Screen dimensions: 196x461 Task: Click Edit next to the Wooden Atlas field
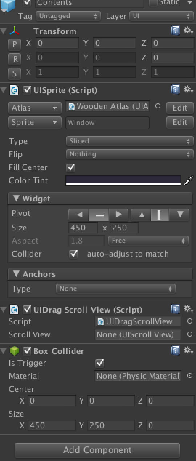pos(180,108)
